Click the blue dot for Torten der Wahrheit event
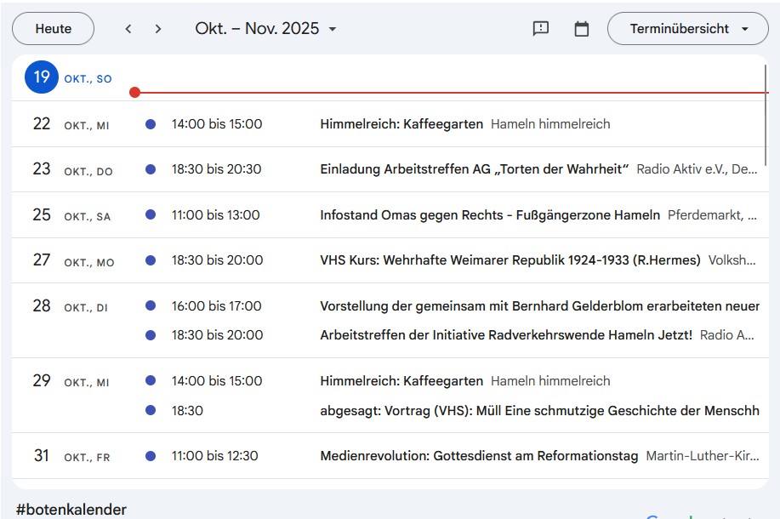 pyautogui.click(x=151, y=169)
